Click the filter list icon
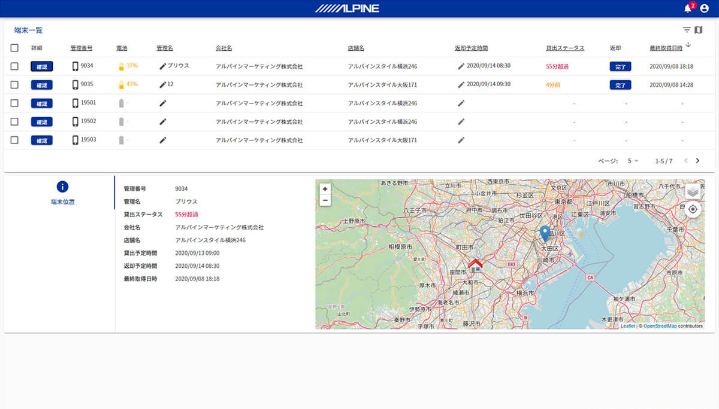Viewport: 719px width, 409px height. 687,30
